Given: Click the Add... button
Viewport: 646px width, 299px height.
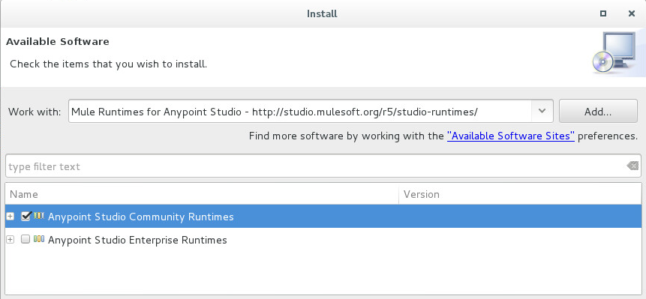Looking at the screenshot, I should [598, 111].
